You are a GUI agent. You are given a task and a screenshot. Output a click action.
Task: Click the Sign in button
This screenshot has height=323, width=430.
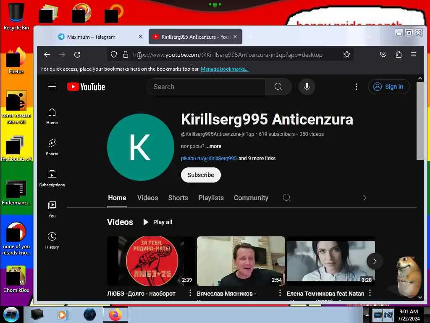tap(389, 87)
